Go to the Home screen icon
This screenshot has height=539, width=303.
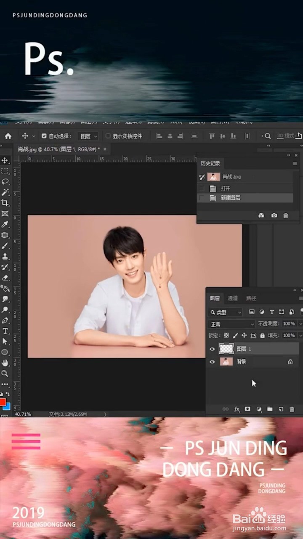pos(8,136)
